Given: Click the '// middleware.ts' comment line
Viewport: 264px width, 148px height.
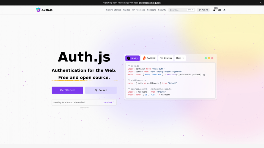Looking at the screenshot, I should (137, 80).
